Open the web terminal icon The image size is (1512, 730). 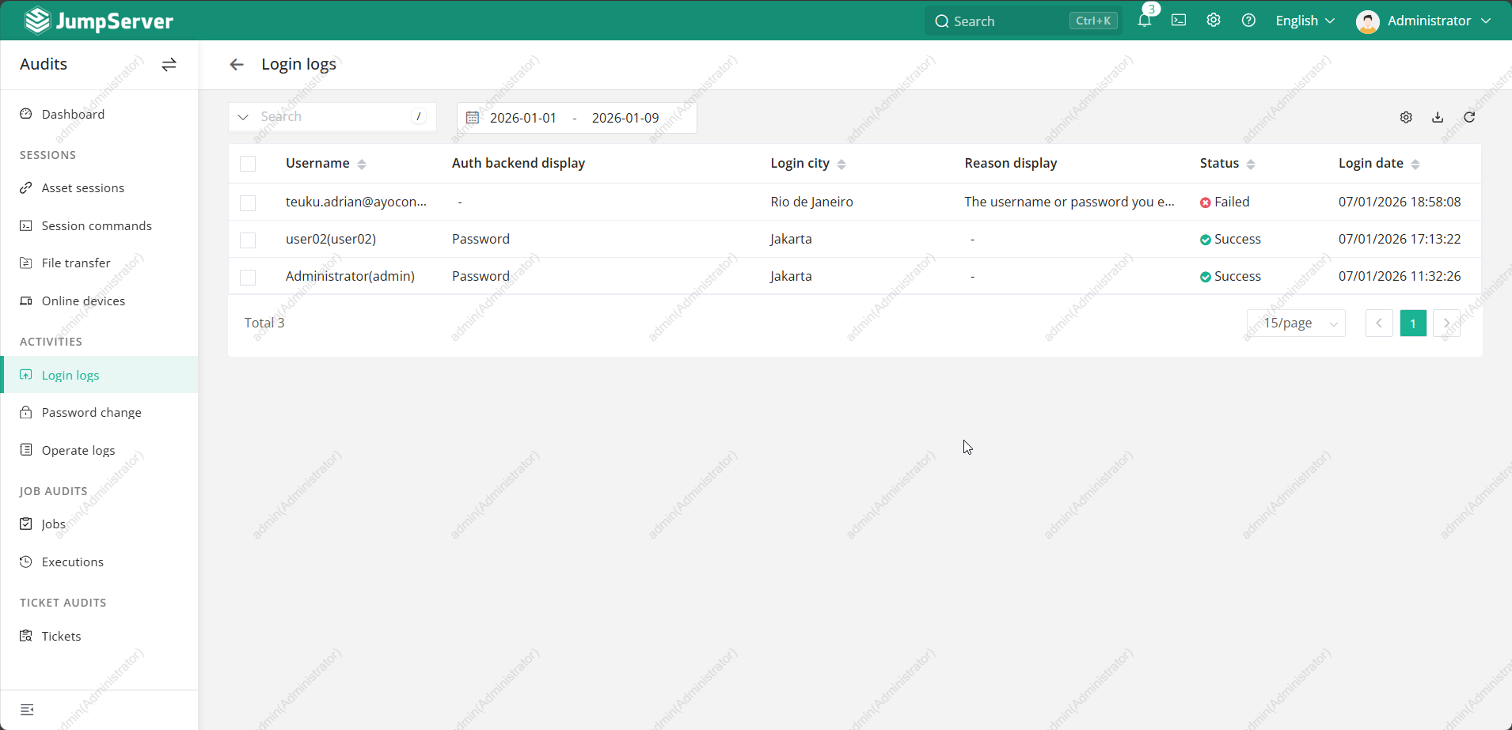[1179, 21]
